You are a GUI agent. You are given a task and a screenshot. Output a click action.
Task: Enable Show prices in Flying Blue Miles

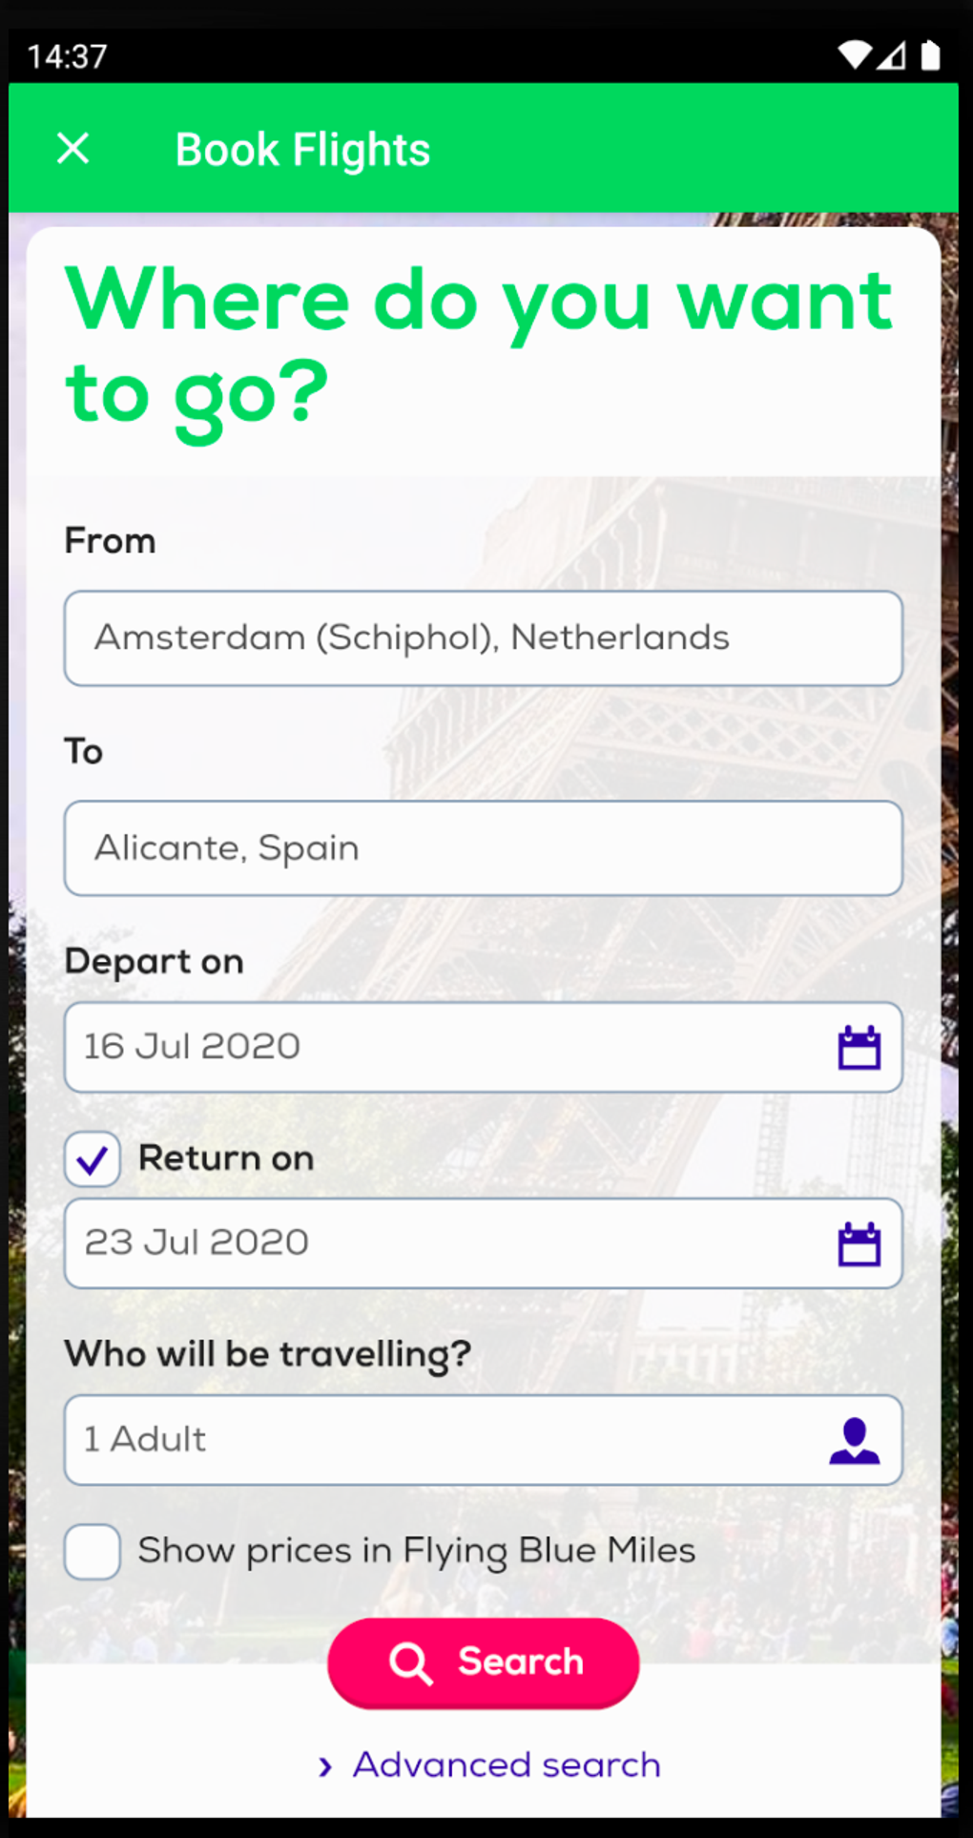[x=93, y=1552]
